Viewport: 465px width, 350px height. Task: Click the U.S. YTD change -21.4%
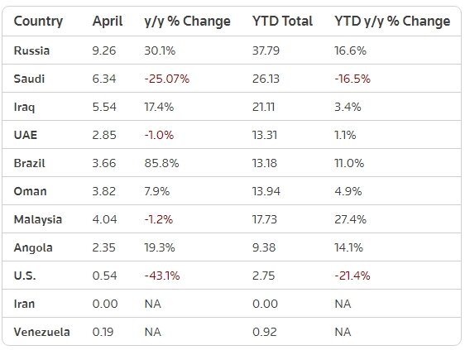click(352, 276)
